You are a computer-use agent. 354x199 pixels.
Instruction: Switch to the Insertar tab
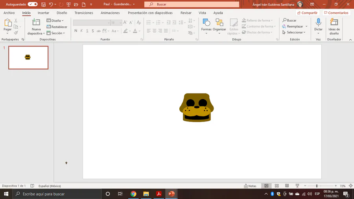click(x=43, y=13)
